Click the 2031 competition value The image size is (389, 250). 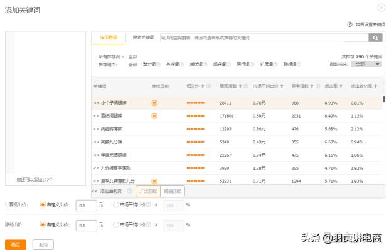pyautogui.click(x=296, y=116)
